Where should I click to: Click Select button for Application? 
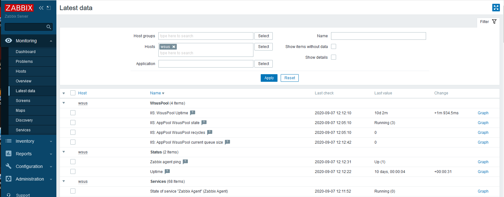[x=264, y=64]
